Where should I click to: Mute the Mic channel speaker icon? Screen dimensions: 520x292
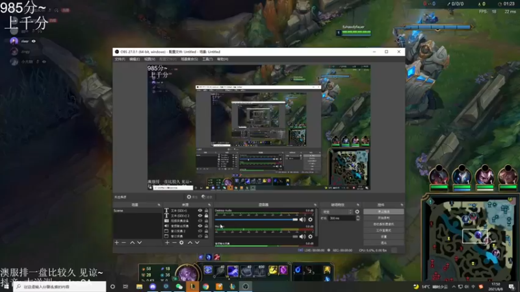click(302, 236)
